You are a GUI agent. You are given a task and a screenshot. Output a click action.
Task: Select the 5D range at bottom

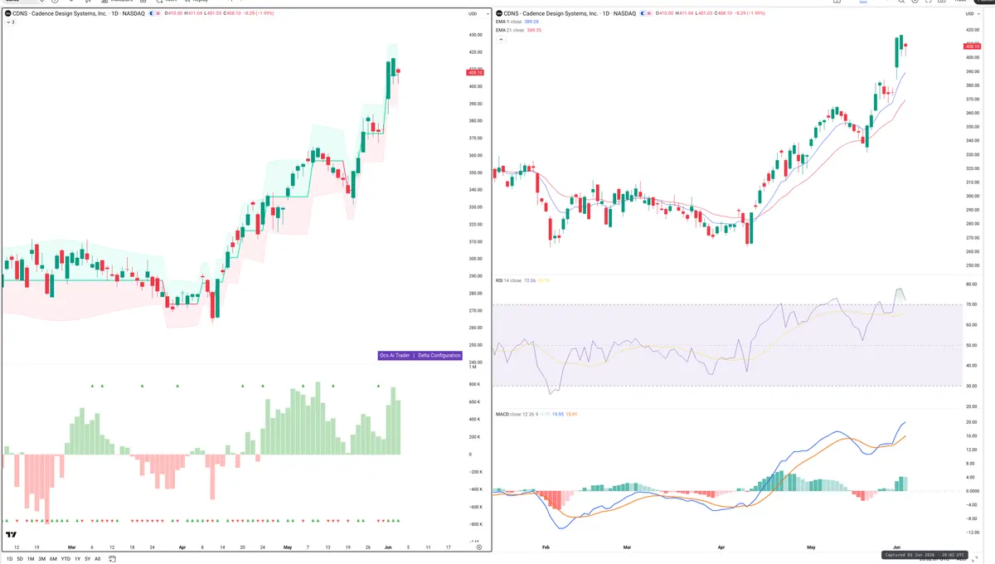tap(21, 559)
